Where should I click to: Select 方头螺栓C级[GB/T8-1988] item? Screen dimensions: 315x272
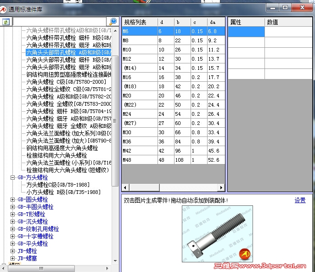(58, 185)
